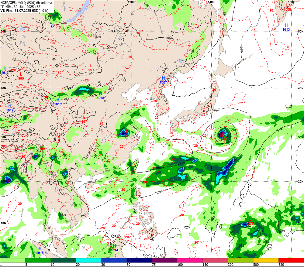304x267 pixels.
Task: Select the olive 300–500 legend swatch
Action: coord(240,260)
